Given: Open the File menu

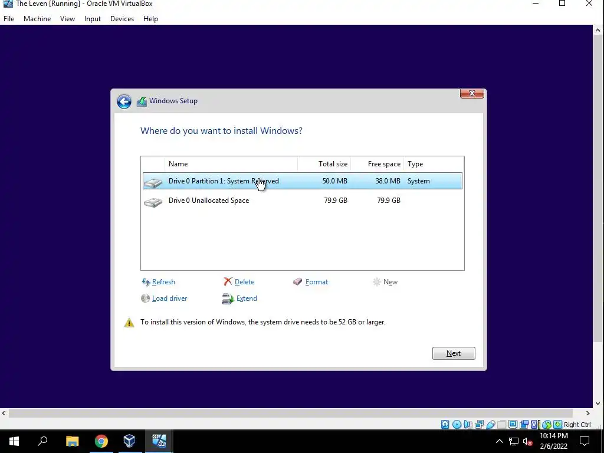Looking at the screenshot, I should (x=9, y=19).
